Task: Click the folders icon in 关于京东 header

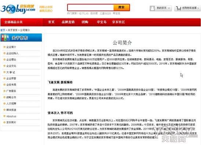Action: coord(6,38)
